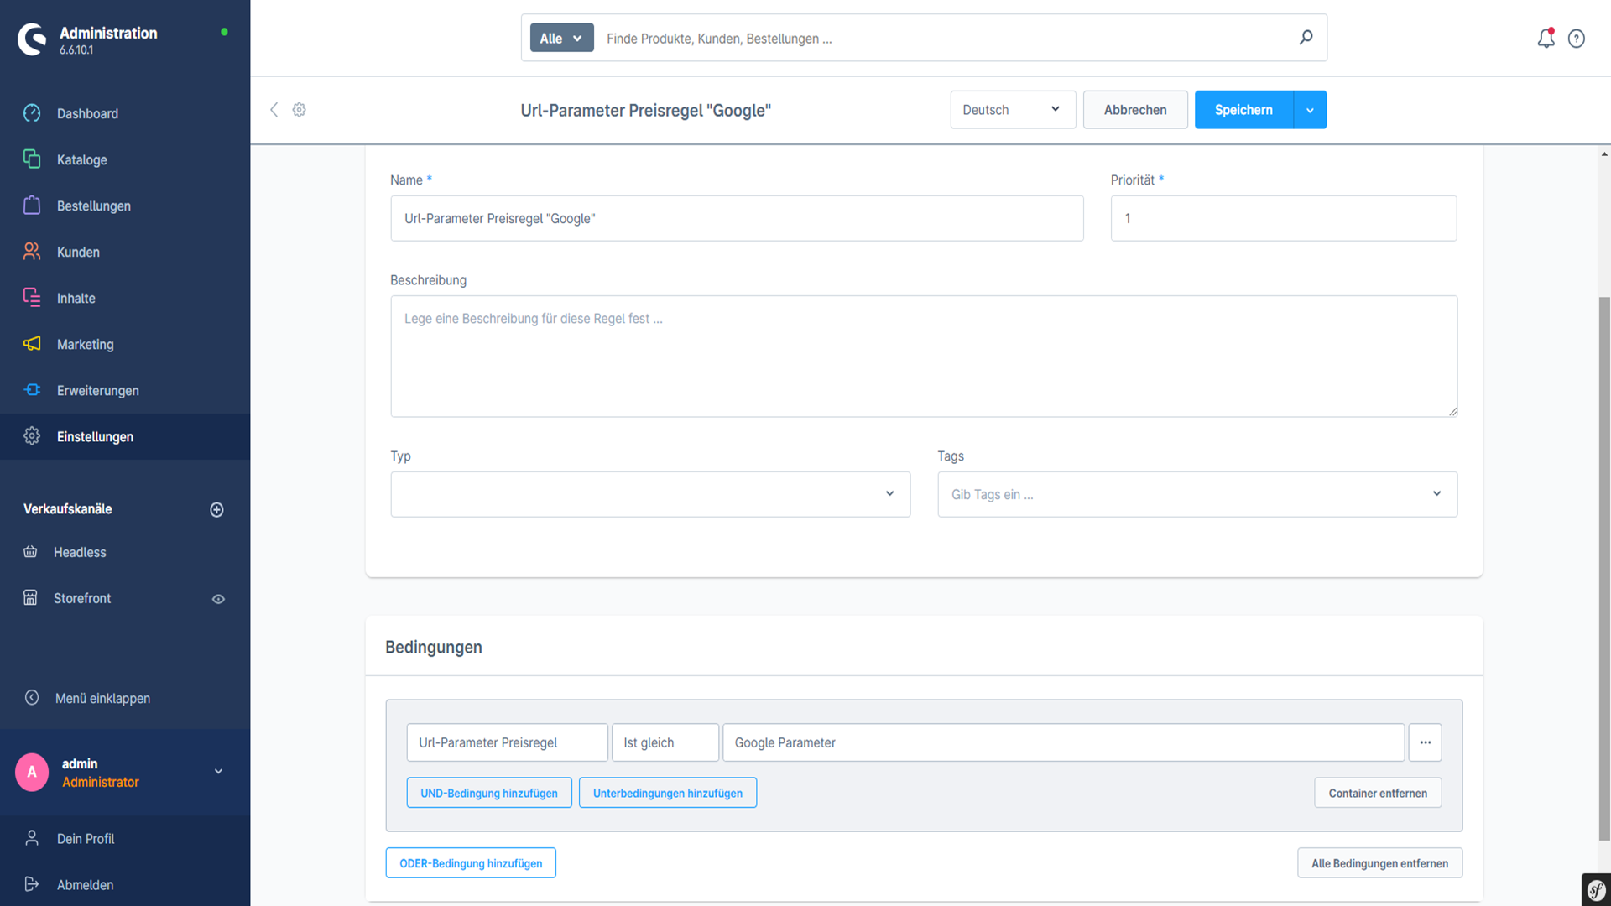The width and height of the screenshot is (1611, 906).
Task: Click the Abmelden logout icon
Action: pos(32,884)
